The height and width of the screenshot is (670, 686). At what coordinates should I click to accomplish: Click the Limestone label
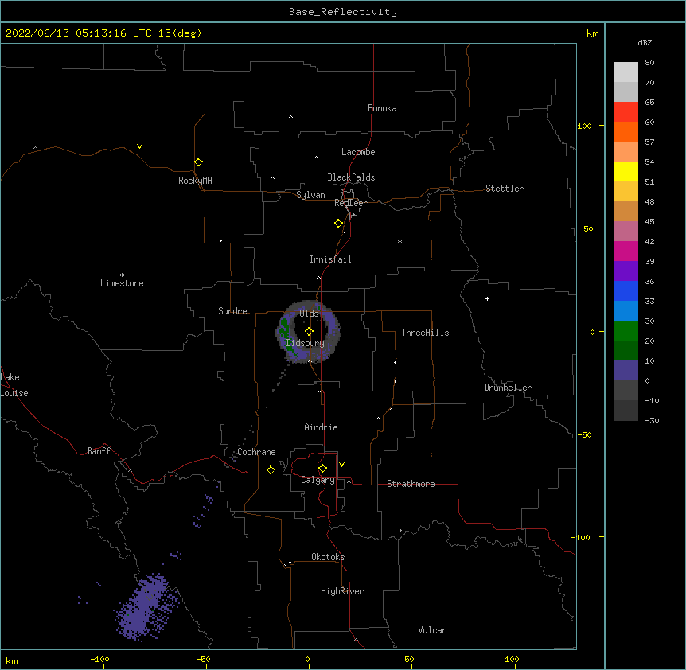click(122, 283)
